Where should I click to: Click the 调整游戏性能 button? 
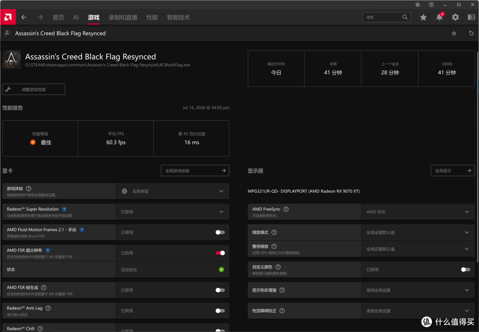34,89
